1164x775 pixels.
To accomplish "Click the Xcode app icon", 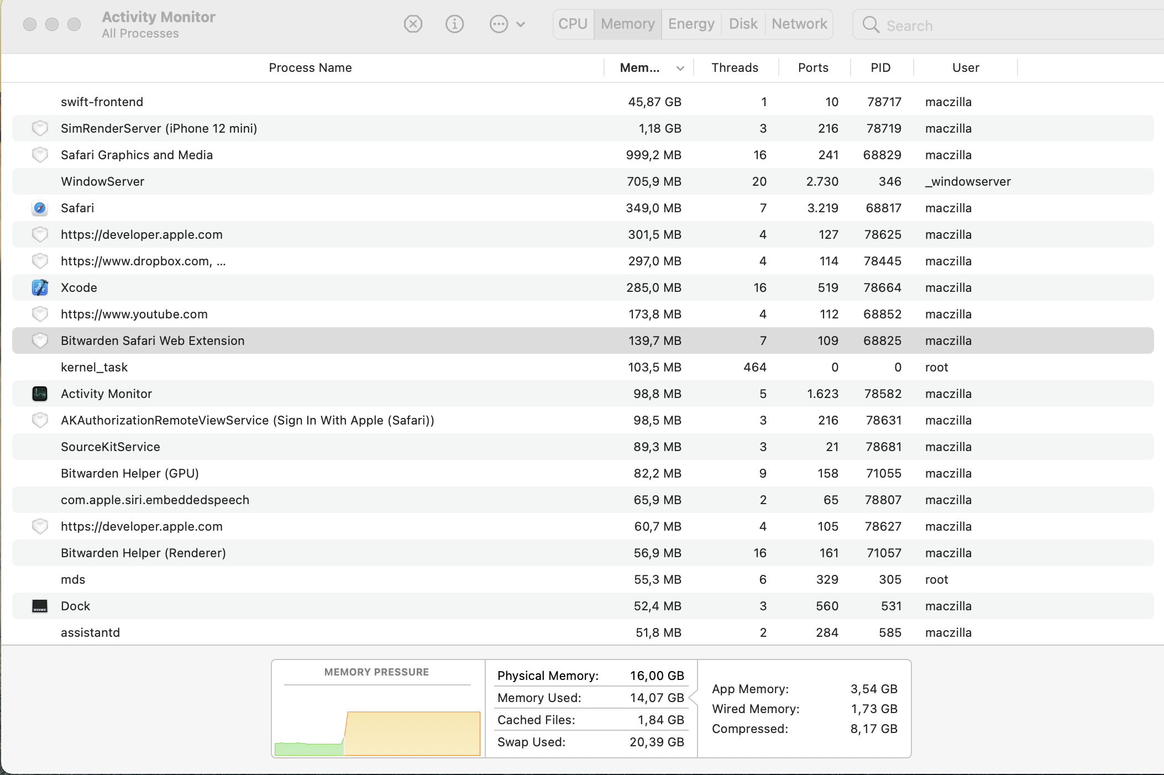I will [40, 288].
